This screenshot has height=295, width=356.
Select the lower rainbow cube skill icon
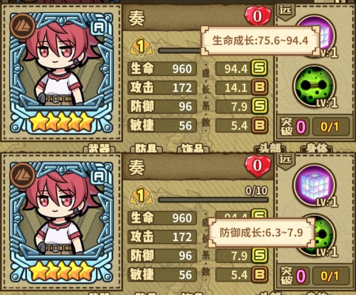(315, 186)
